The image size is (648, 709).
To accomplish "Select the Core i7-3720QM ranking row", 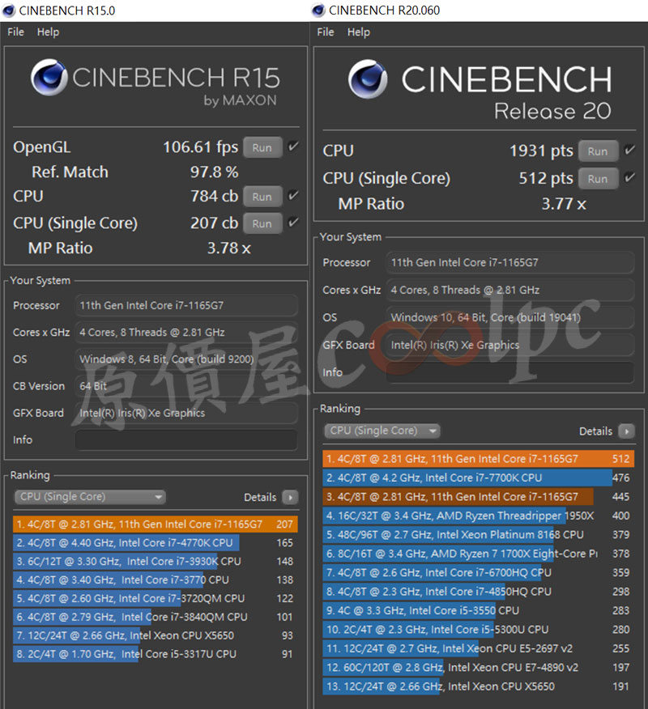I will click(x=156, y=598).
